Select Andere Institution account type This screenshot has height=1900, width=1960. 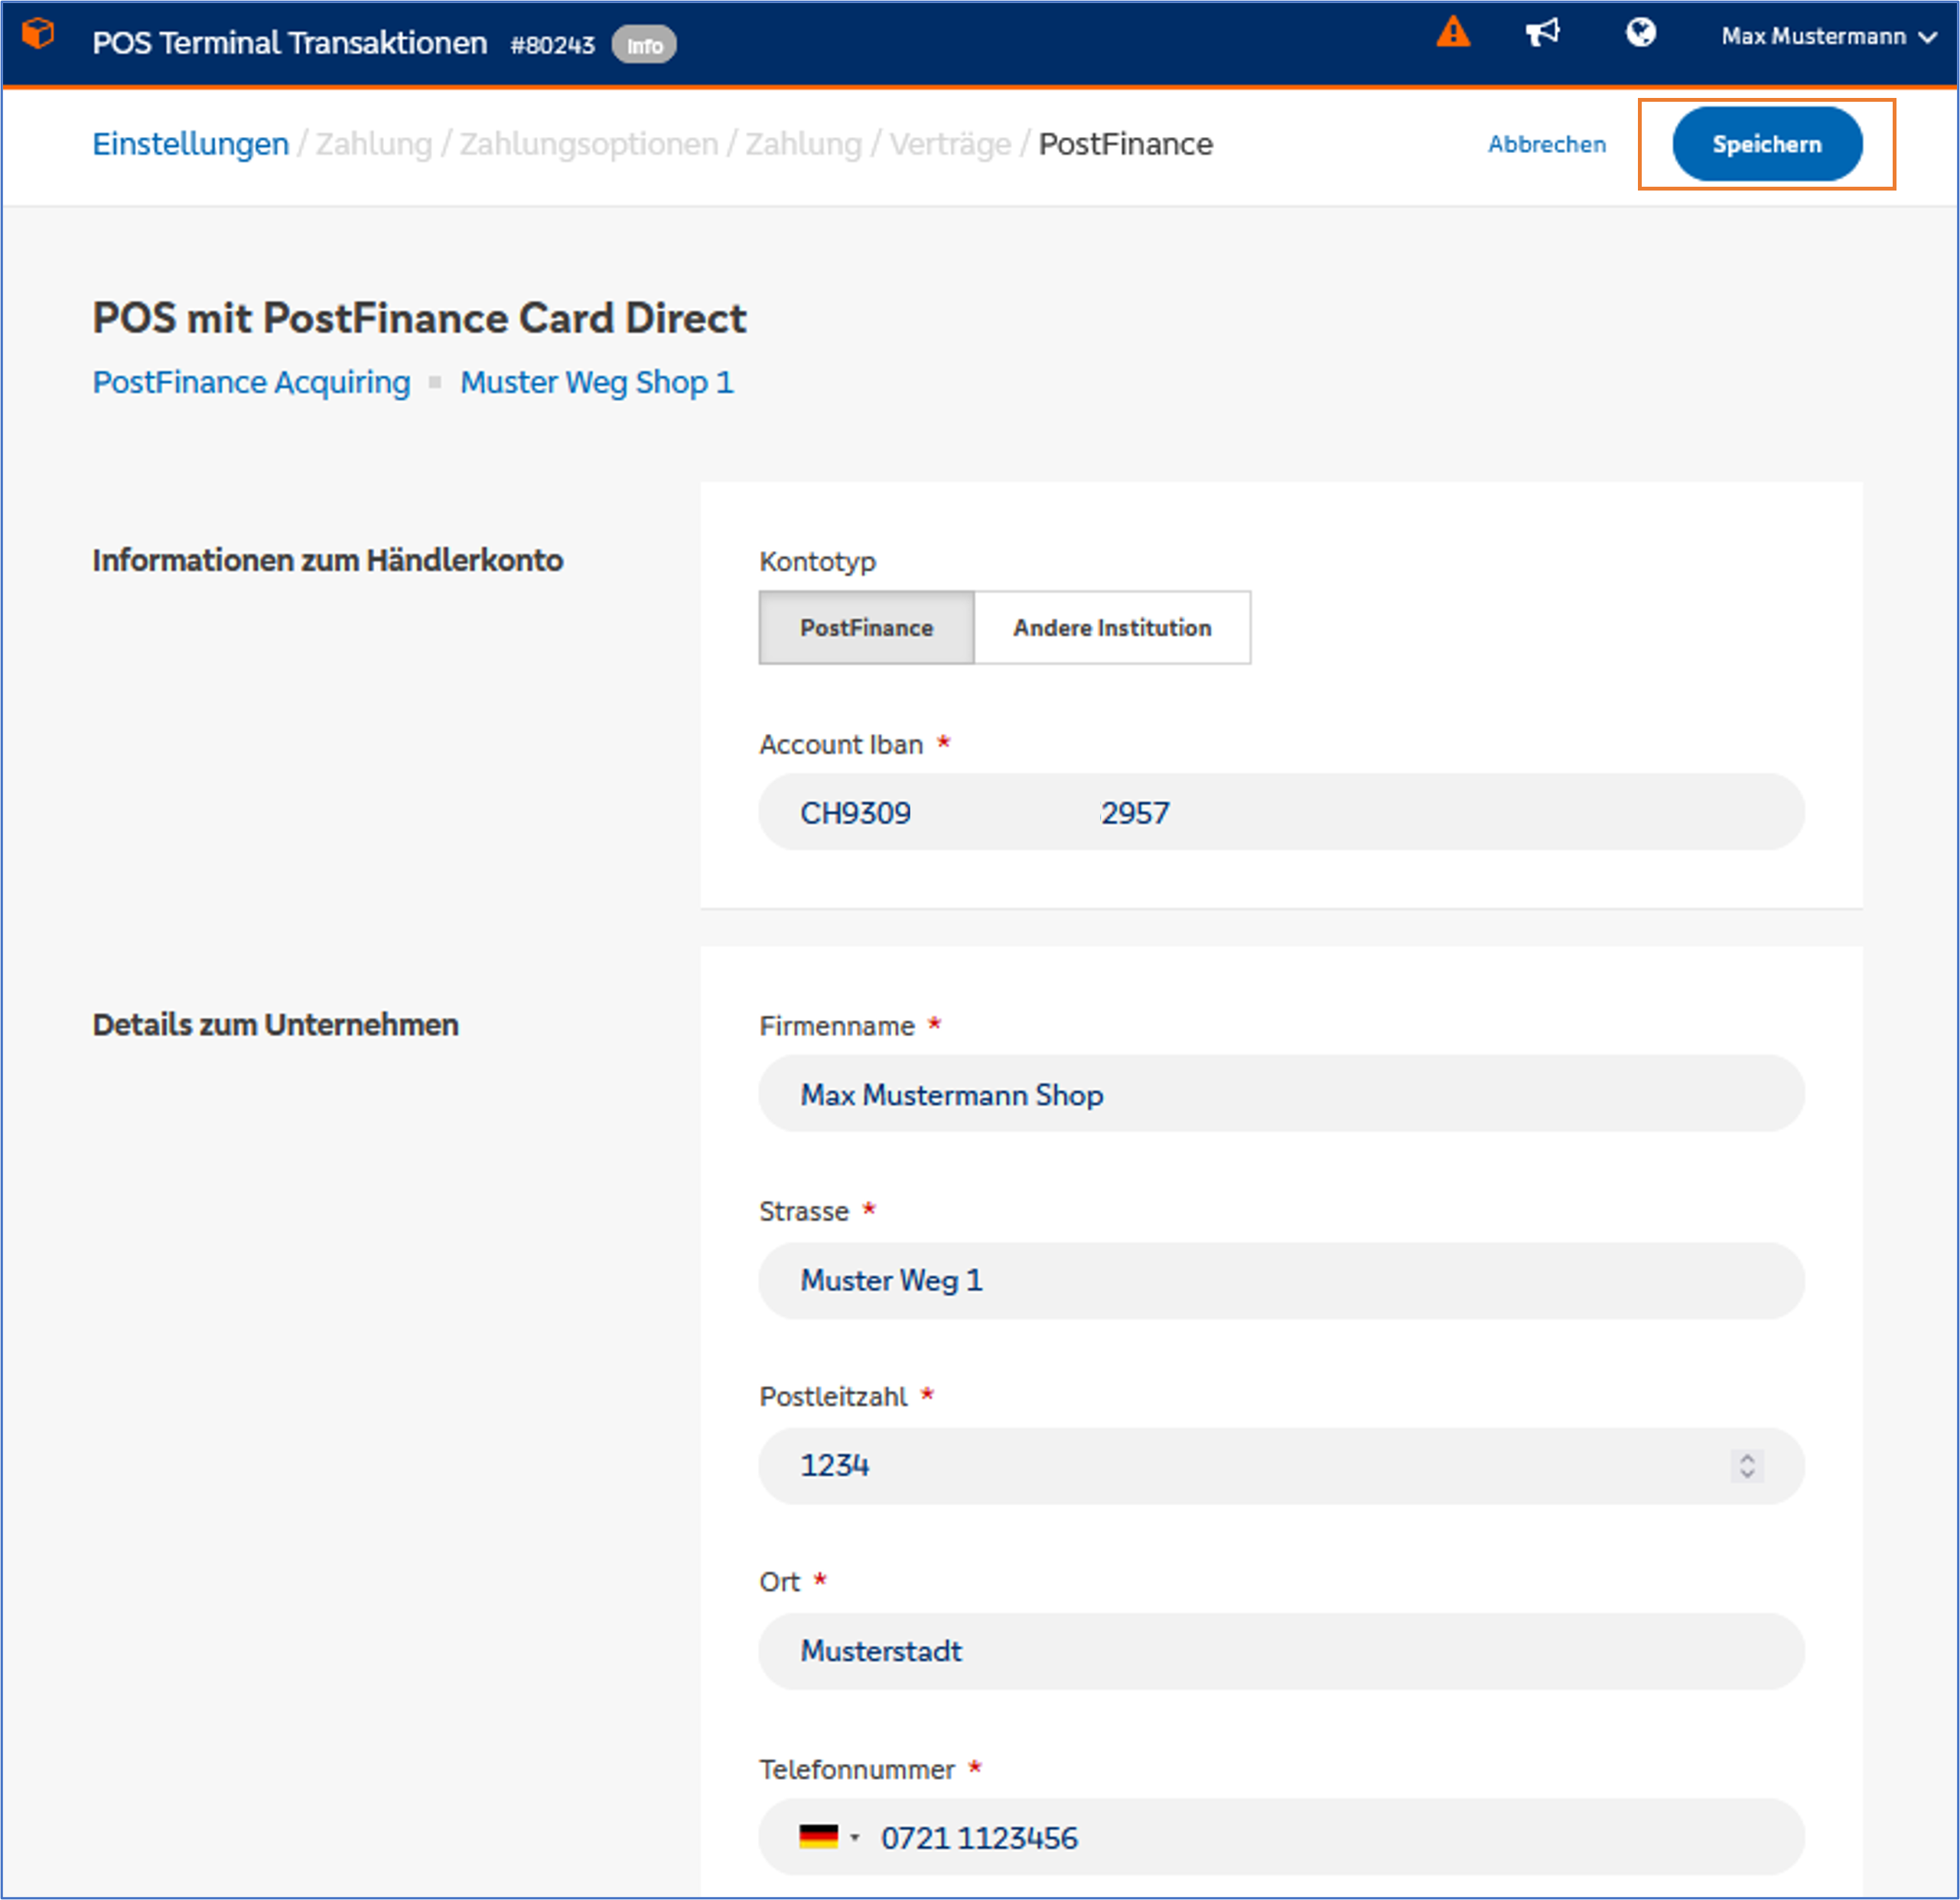(x=1112, y=627)
